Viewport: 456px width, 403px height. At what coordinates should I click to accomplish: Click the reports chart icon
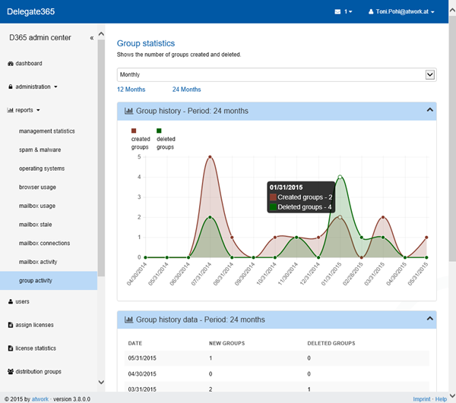click(10, 110)
